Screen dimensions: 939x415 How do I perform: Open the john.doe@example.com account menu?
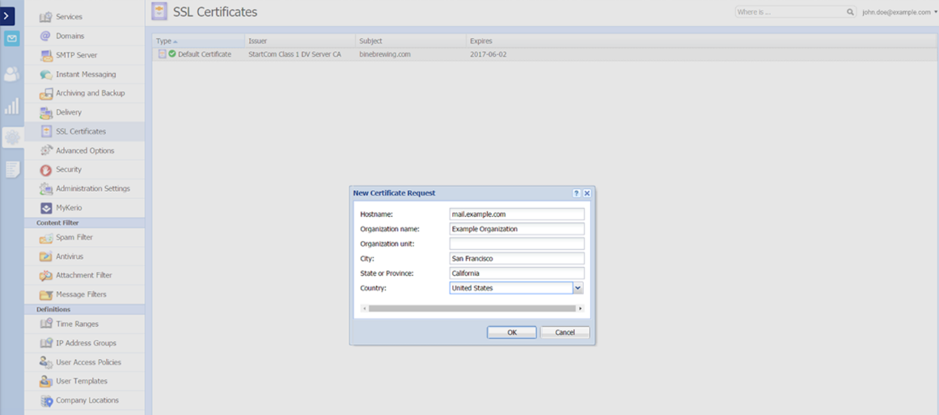(899, 12)
